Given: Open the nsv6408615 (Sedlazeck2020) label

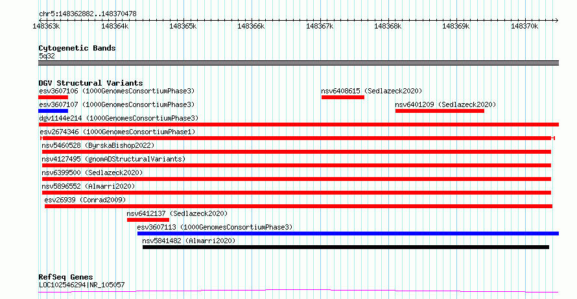Looking at the screenshot, I should coord(371,91).
